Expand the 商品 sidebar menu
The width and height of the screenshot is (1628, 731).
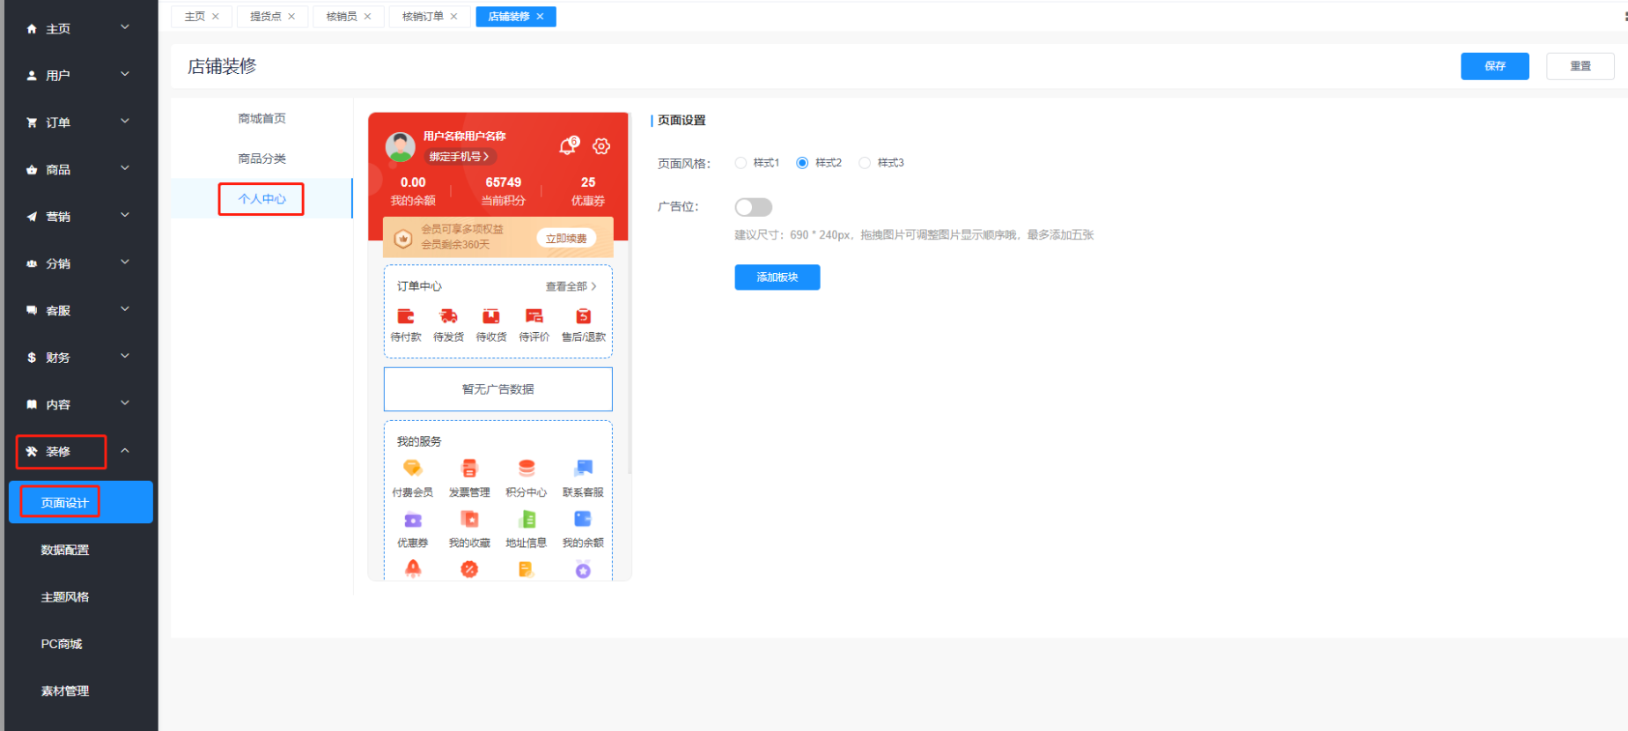pyautogui.click(x=77, y=169)
